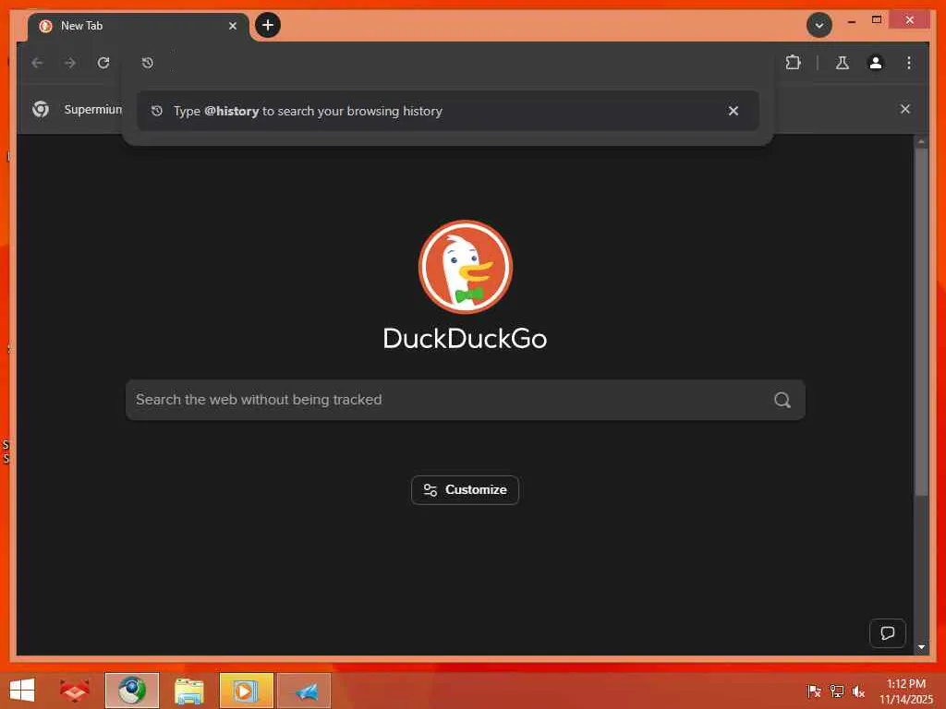Click the DuckDuckGo duck logo
Viewport: 946px width, 709px height.
pyautogui.click(x=466, y=267)
